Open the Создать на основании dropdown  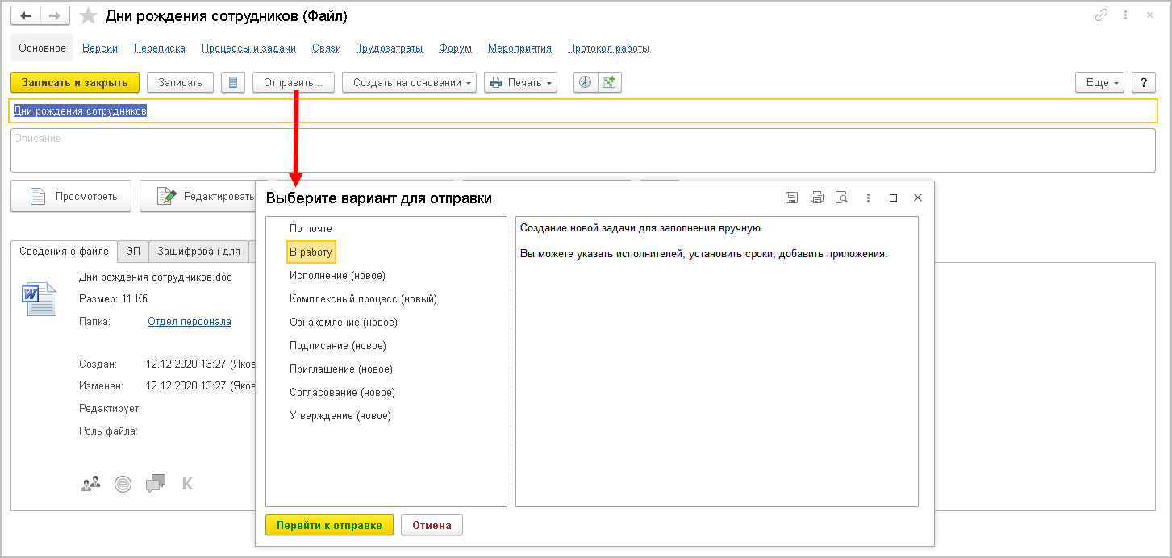[409, 82]
